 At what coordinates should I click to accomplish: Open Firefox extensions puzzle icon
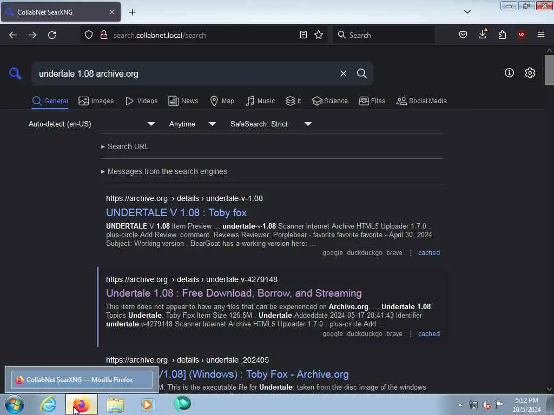coord(502,35)
